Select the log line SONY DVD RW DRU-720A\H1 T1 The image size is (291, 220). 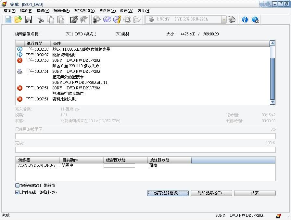tap(80, 83)
